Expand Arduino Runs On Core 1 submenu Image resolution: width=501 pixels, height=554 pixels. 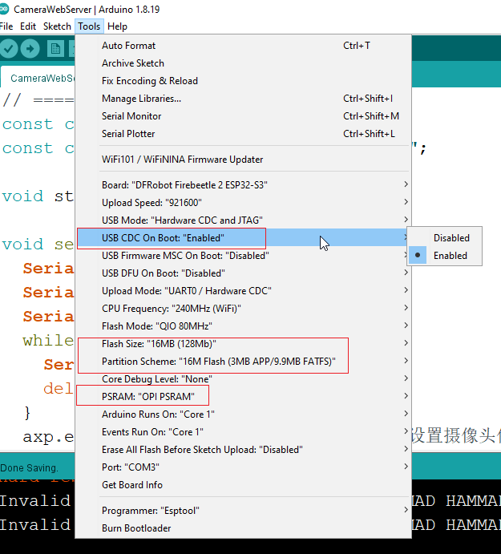point(243,414)
